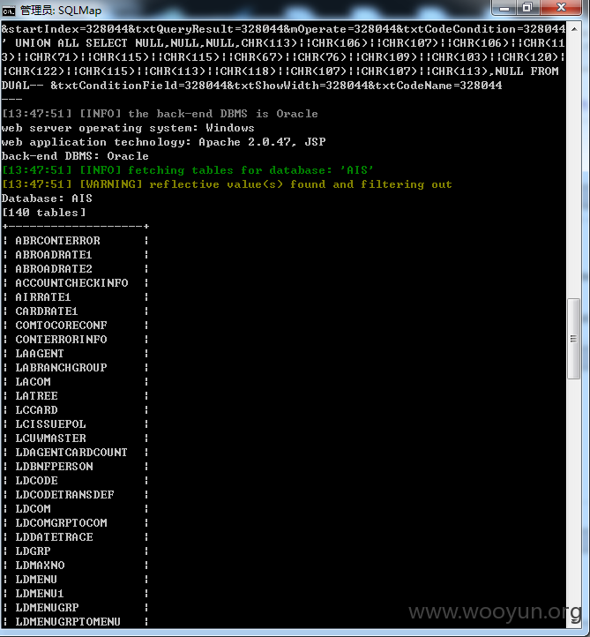This screenshot has height=637, width=590.
Task: Click the LCISSUEPOL table name
Action: coord(50,424)
